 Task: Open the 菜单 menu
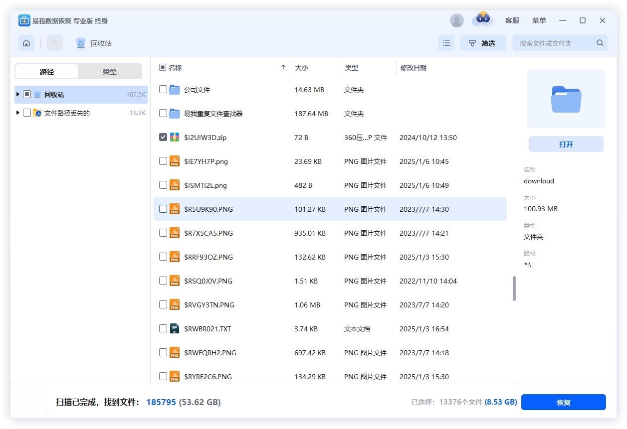coord(539,20)
